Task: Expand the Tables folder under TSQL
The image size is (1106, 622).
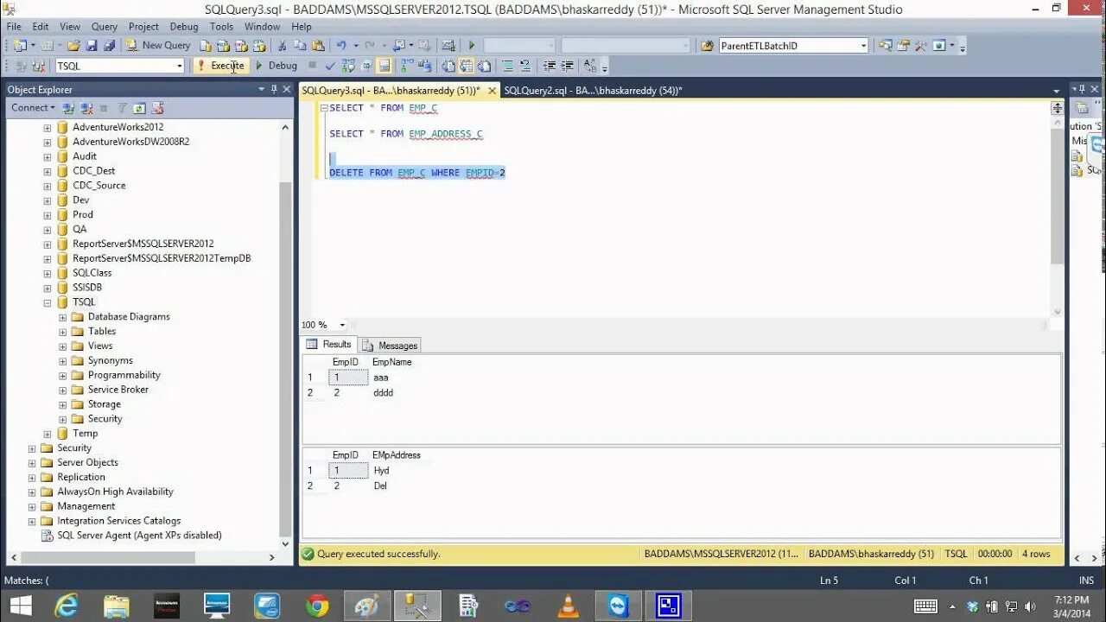Action: 62,332
